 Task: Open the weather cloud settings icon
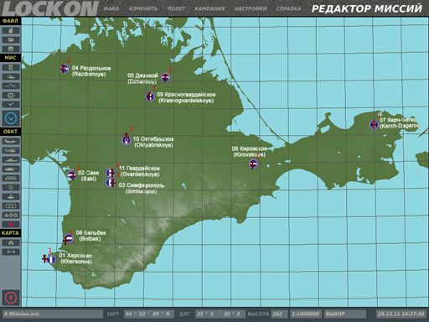pos(11,76)
